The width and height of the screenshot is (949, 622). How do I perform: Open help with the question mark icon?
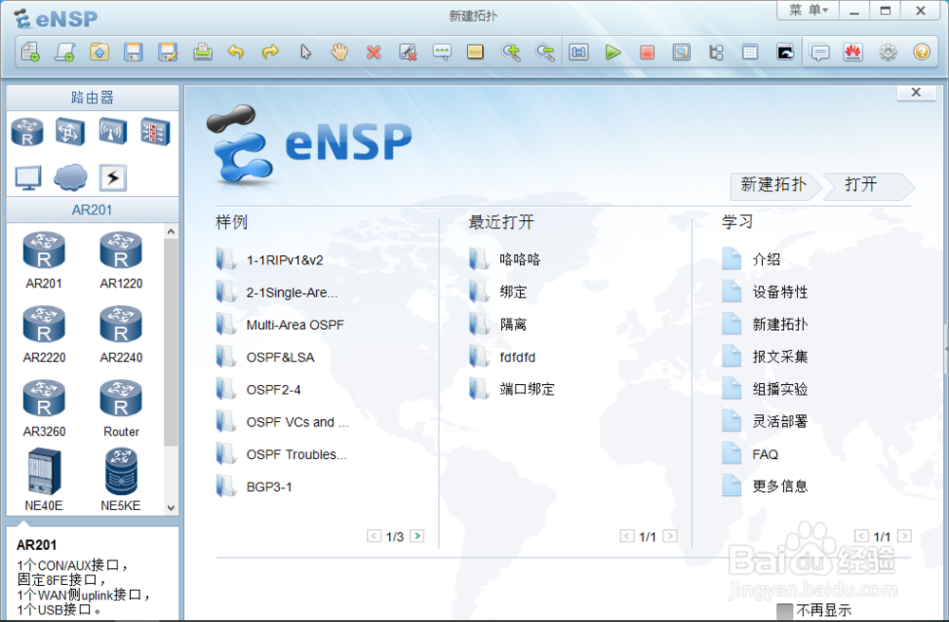[x=921, y=52]
